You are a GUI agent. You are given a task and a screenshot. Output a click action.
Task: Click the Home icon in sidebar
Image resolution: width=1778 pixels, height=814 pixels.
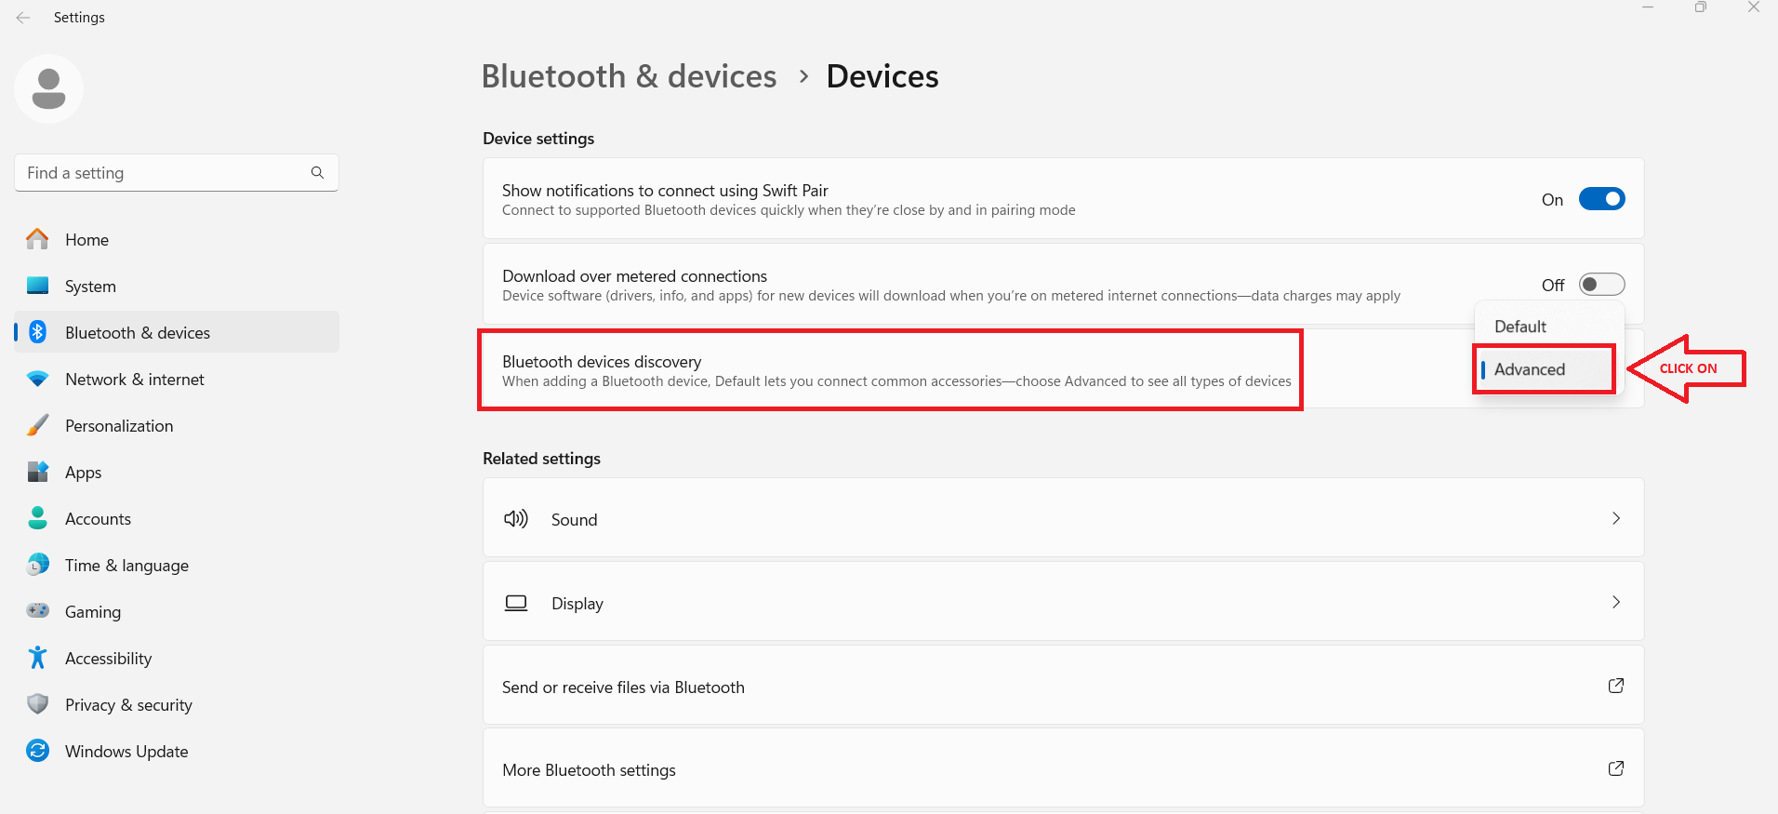37,239
